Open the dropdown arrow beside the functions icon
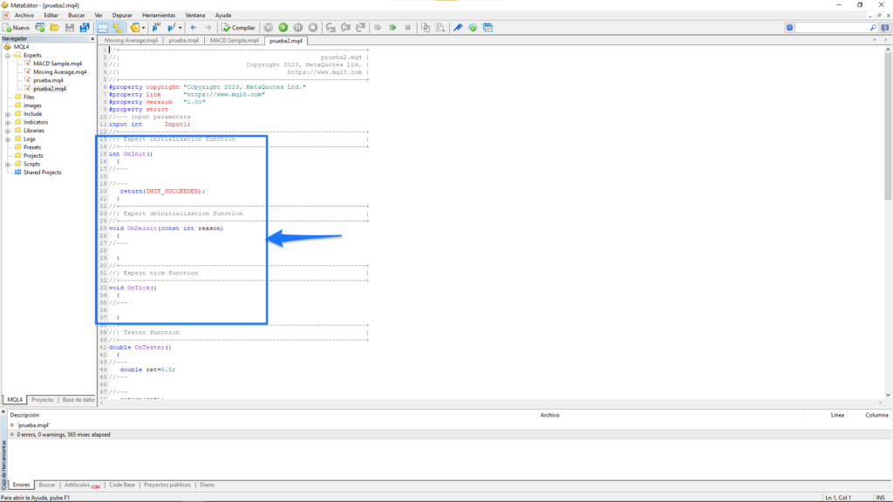This screenshot has width=893, height=502. point(180,27)
